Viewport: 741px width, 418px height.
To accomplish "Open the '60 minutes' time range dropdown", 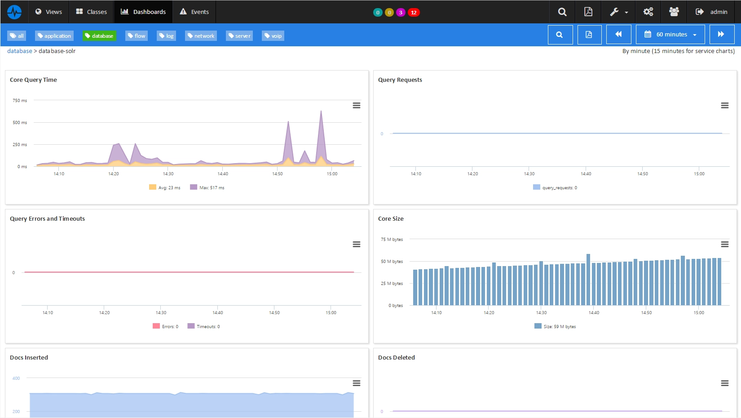I will [x=670, y=35].
